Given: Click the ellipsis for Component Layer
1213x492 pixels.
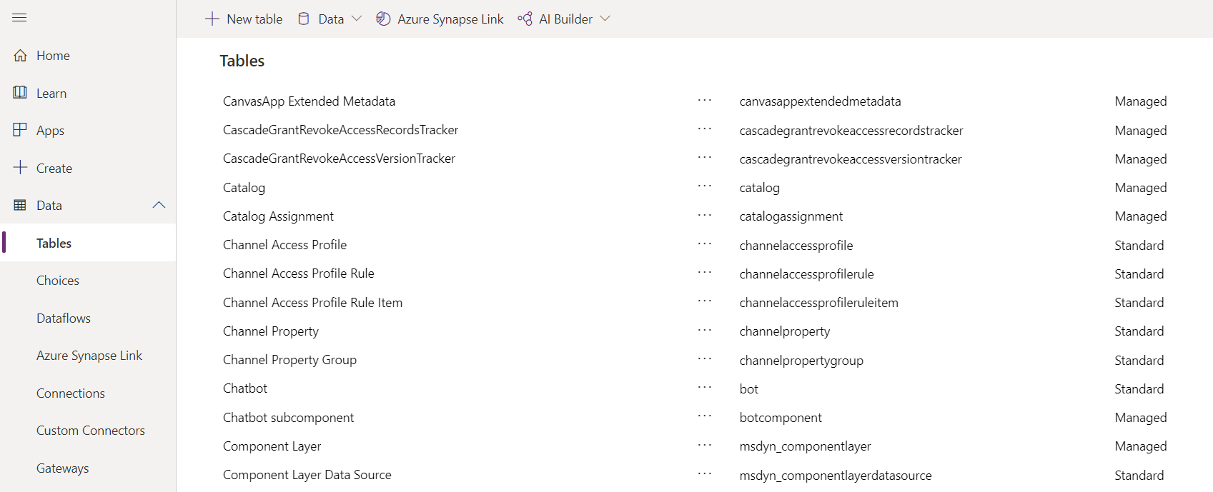Looking at the screenshot, I should coord(705,446).
